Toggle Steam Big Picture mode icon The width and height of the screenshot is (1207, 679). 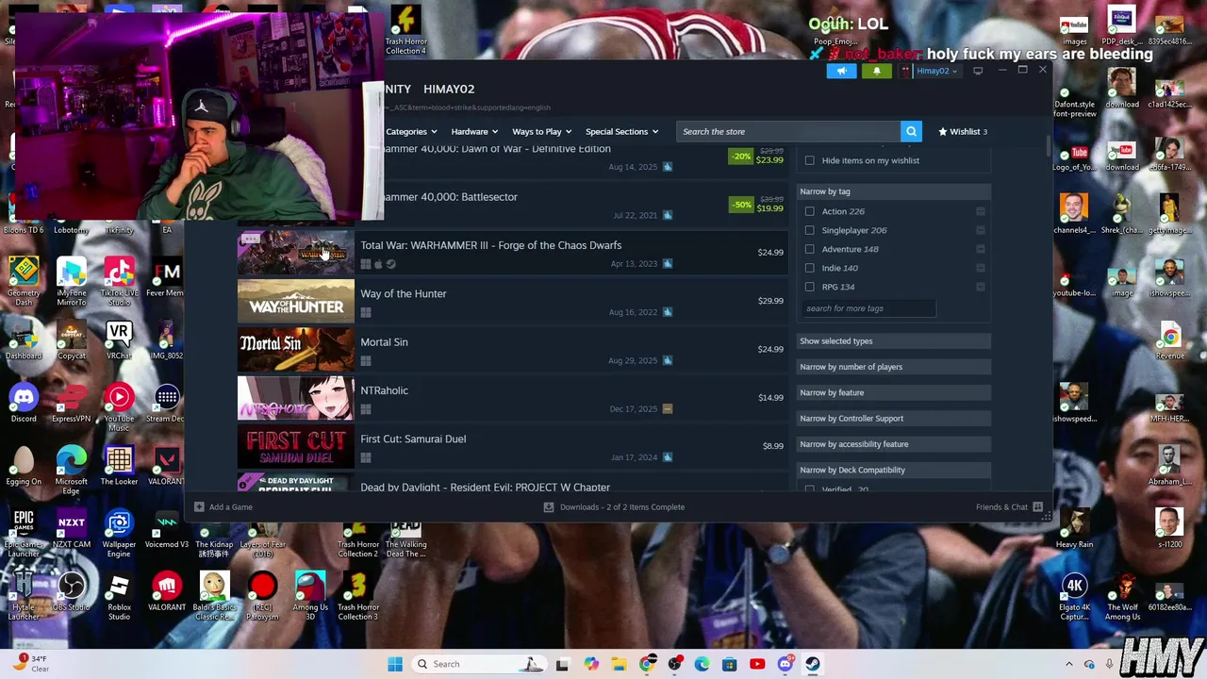(978, 71)
